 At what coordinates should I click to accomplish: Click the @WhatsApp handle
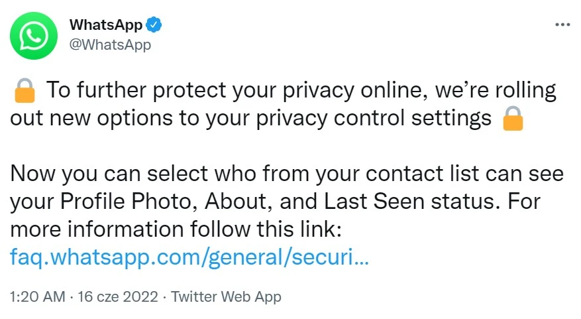pos(110,45)
